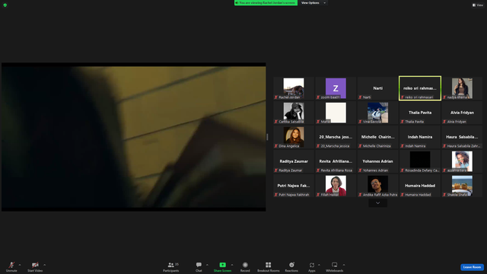Select Haura Salsabila's participant tile
This screenshot has width=487, height=274.
pyautogui.click(x=462, y=137)
